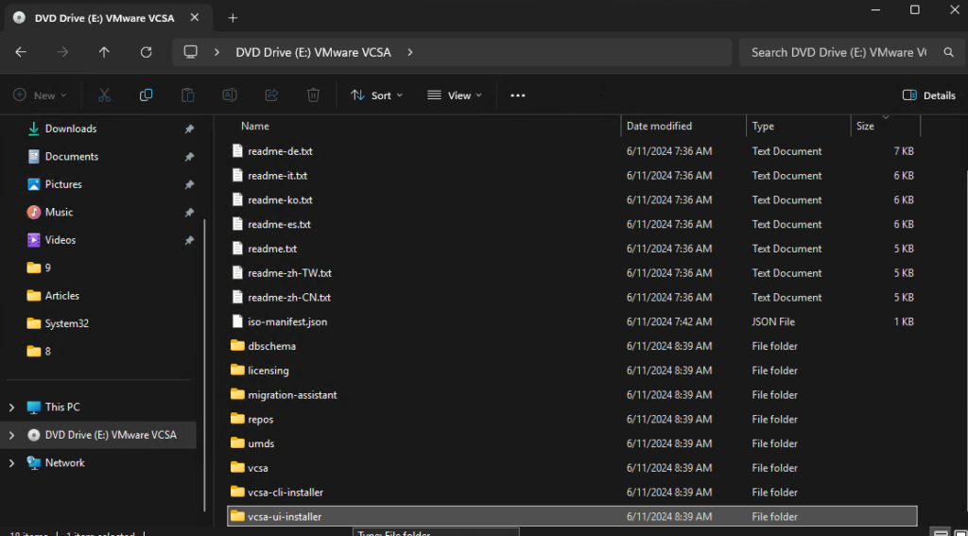Click the Cut scissors icon in toolbar
Image resolution: width=968 pixels, height=536 pixels.
click(x=104, y=95)
